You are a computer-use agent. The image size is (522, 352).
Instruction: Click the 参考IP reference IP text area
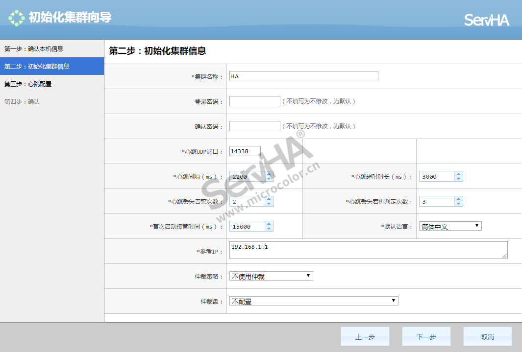(x=368, y=250)
